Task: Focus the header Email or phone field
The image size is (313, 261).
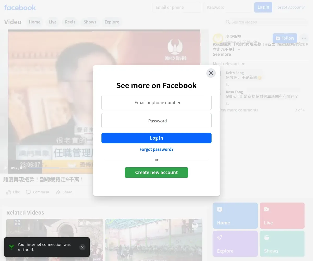Action: pos(177,7)
